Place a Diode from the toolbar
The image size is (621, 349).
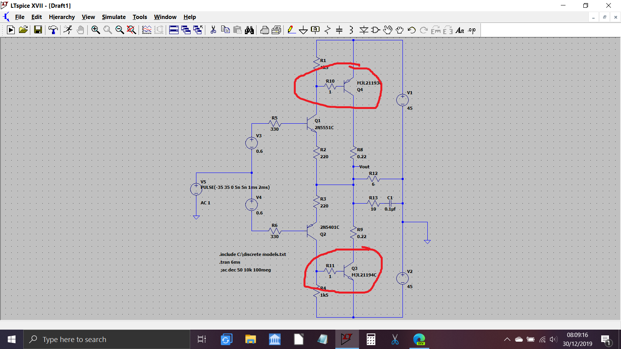click(364, 30)
